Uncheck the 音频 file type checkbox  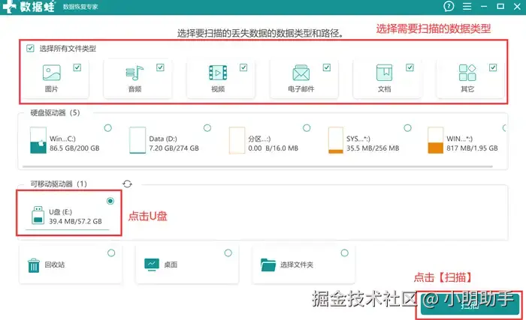coord(160,67)
